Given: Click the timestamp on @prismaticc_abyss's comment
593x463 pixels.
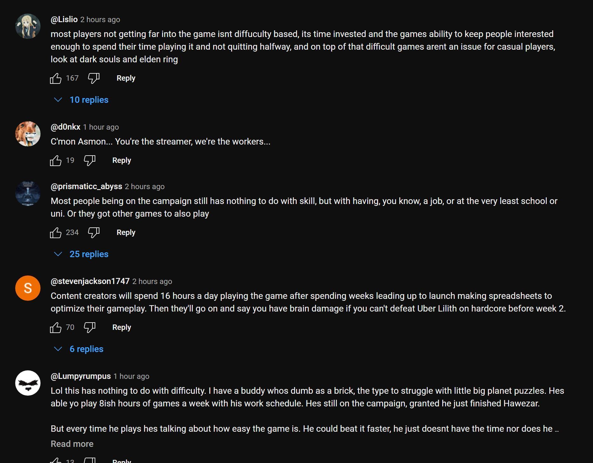Looking at the screenshot, I should (x=144, y=187).
